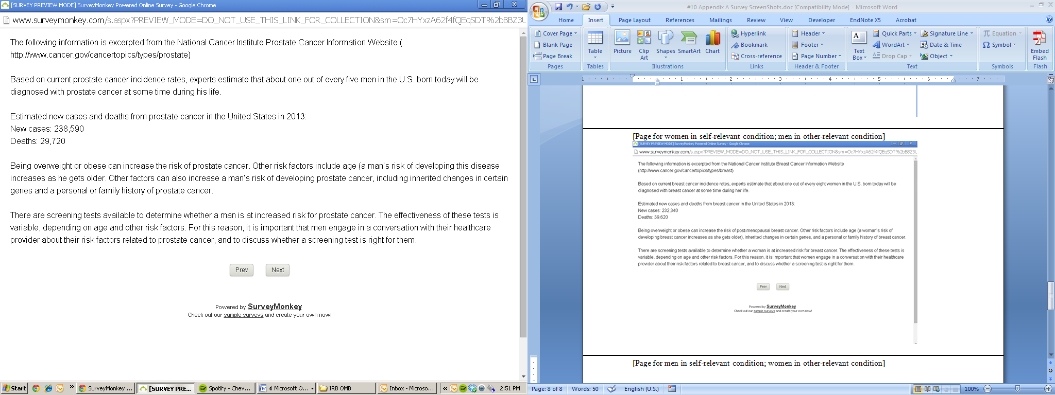Launch Chrome from the Quick Launch bar
The height and width of the screenshot is (395, 1055).
pyautogui.click(x=36, y=388)
